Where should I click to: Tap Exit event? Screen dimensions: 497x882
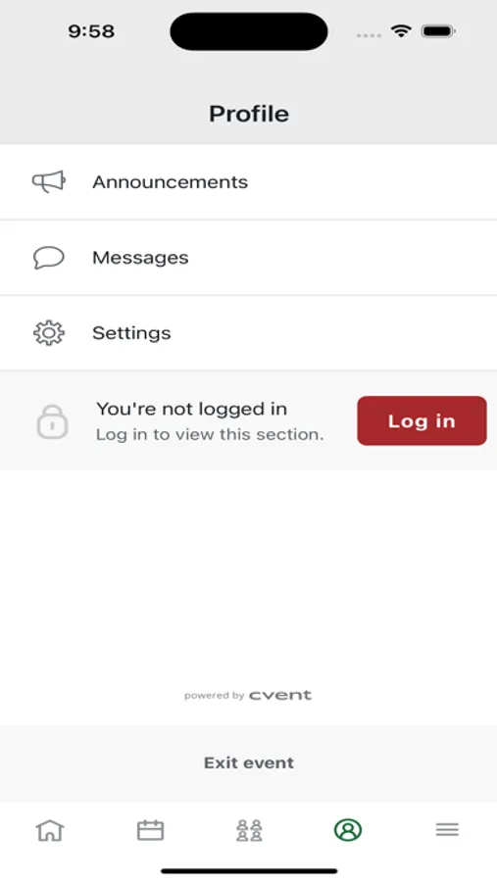249,762
